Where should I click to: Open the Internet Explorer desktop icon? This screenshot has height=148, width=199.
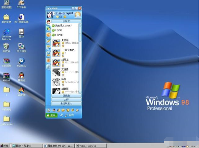(x=6, y=32)
